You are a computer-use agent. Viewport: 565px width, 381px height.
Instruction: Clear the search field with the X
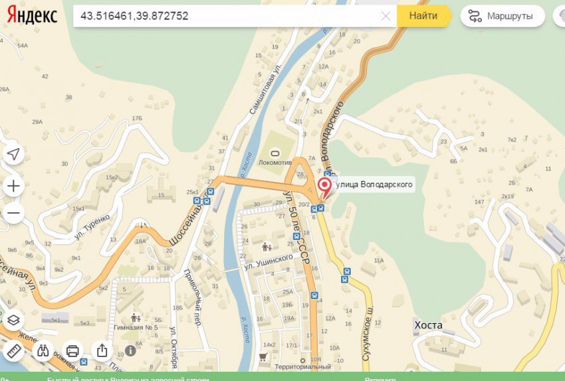coord(386,16)
